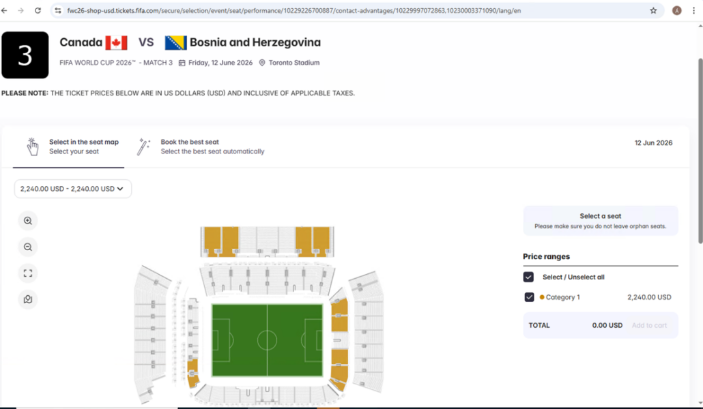The width and height of the screenshot is (703, 409).
Task: Go back with browser back arrow
Action: click(x=5, y=10)
